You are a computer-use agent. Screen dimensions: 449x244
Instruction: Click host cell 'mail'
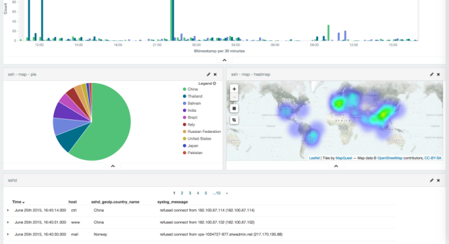coord(75,234)
